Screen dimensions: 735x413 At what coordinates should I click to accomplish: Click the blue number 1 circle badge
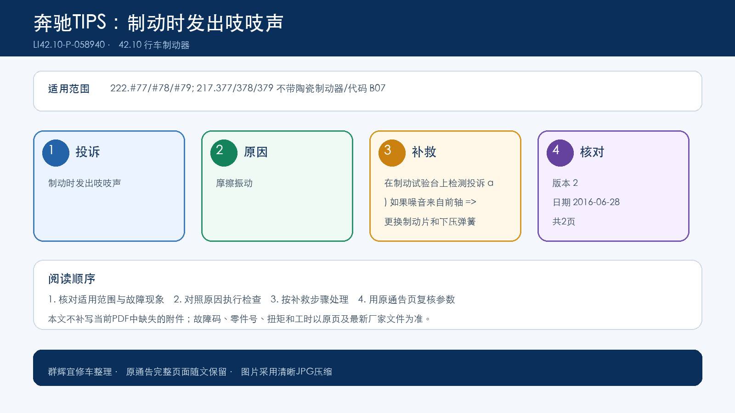tap(56, 153)
